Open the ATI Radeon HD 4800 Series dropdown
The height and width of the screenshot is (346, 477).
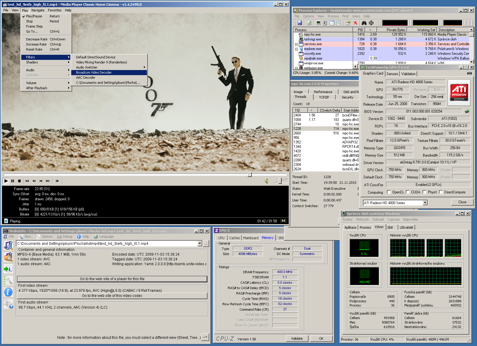click(x=425, y=203)
